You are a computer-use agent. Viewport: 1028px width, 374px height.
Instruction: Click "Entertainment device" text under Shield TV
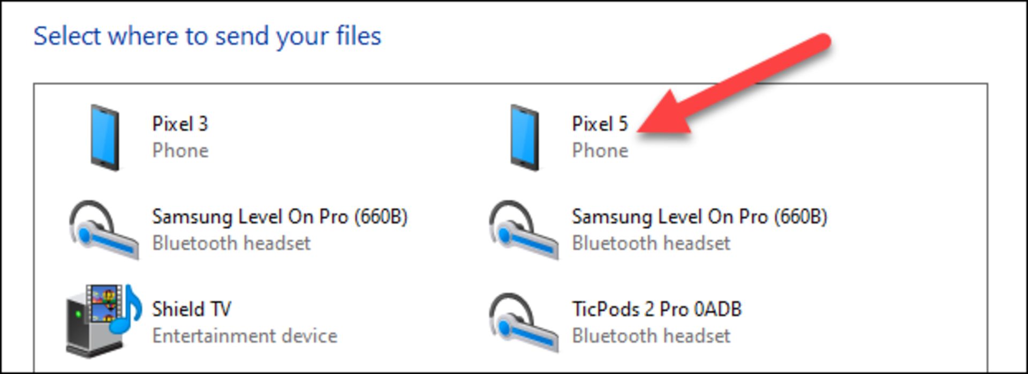click(x=245, y=336)
